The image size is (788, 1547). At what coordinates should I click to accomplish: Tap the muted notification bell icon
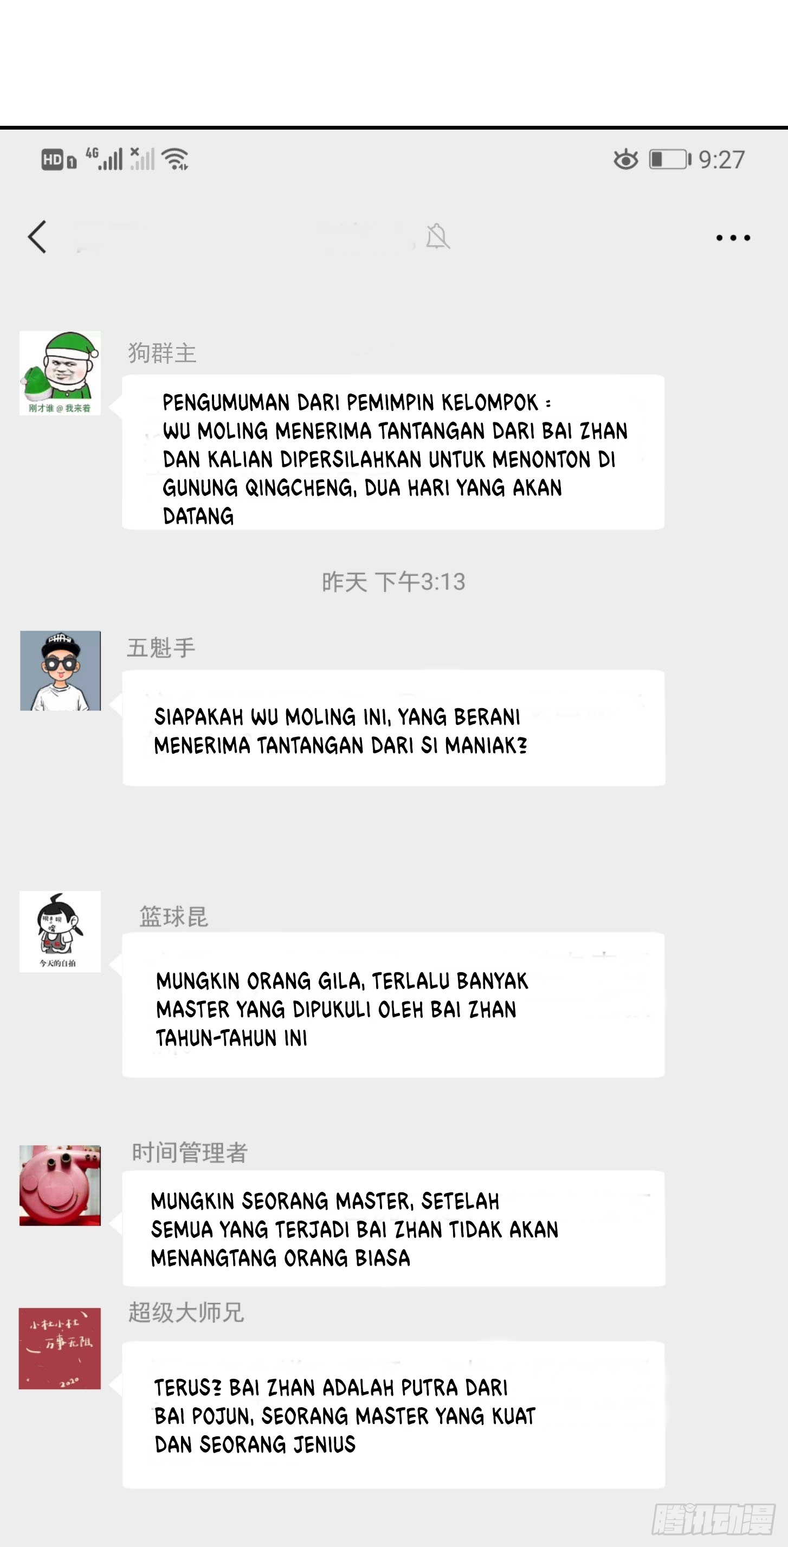[x=437, y=236]
